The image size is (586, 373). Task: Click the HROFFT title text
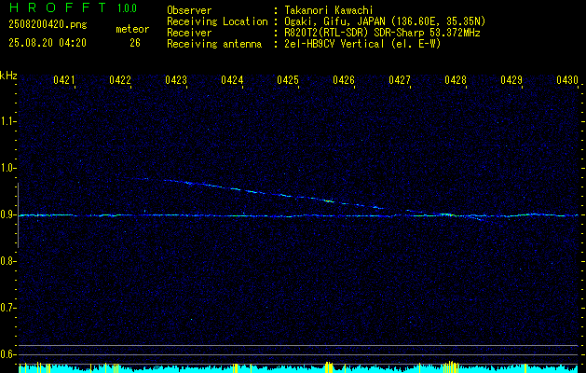pyautogui.click(x=58, y=7)
